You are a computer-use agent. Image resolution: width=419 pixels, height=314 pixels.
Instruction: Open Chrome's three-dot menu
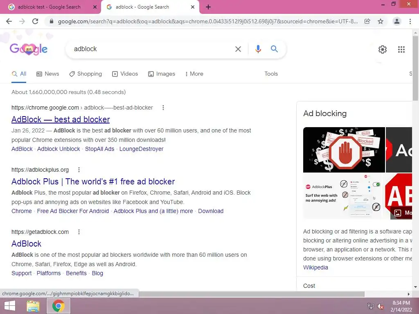click(x=410, y=21)
